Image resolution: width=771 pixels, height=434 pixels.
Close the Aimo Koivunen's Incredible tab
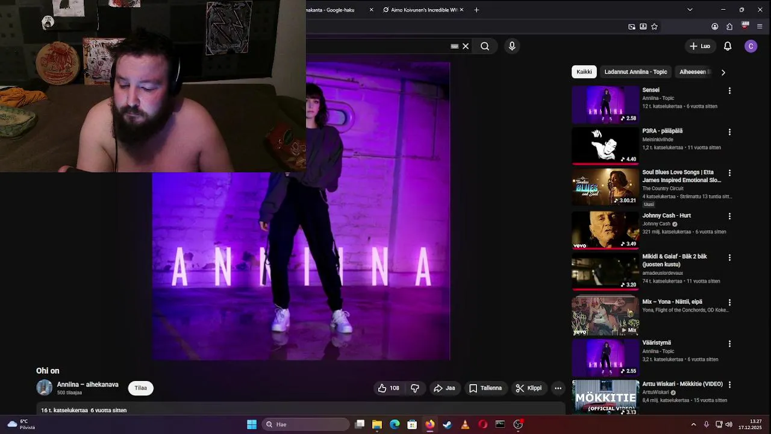461,10
